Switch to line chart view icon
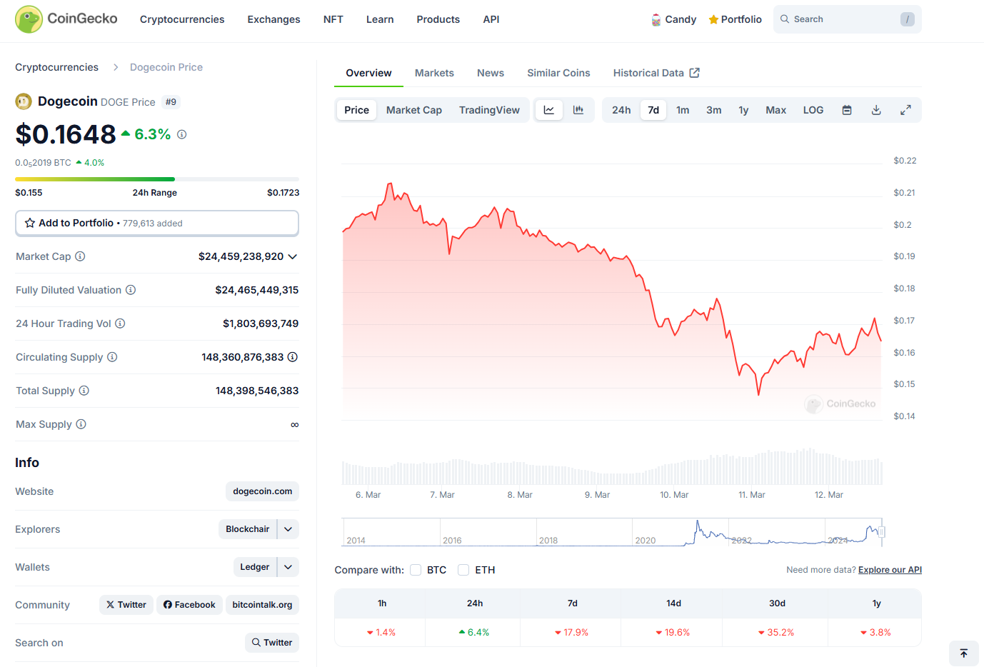The image size is (984, 667). [549, 110]
